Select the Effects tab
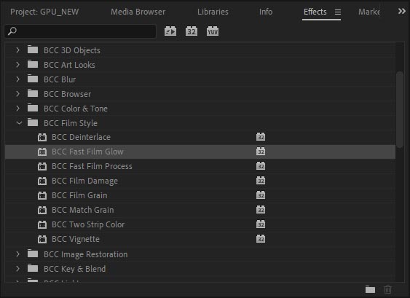Image resolution: width=410 pixels, height=298 pixels. (x=315, y=12)
